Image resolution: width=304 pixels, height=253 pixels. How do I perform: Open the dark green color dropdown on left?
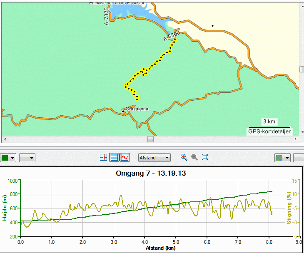pyautogui.click(x=8, y=158)
